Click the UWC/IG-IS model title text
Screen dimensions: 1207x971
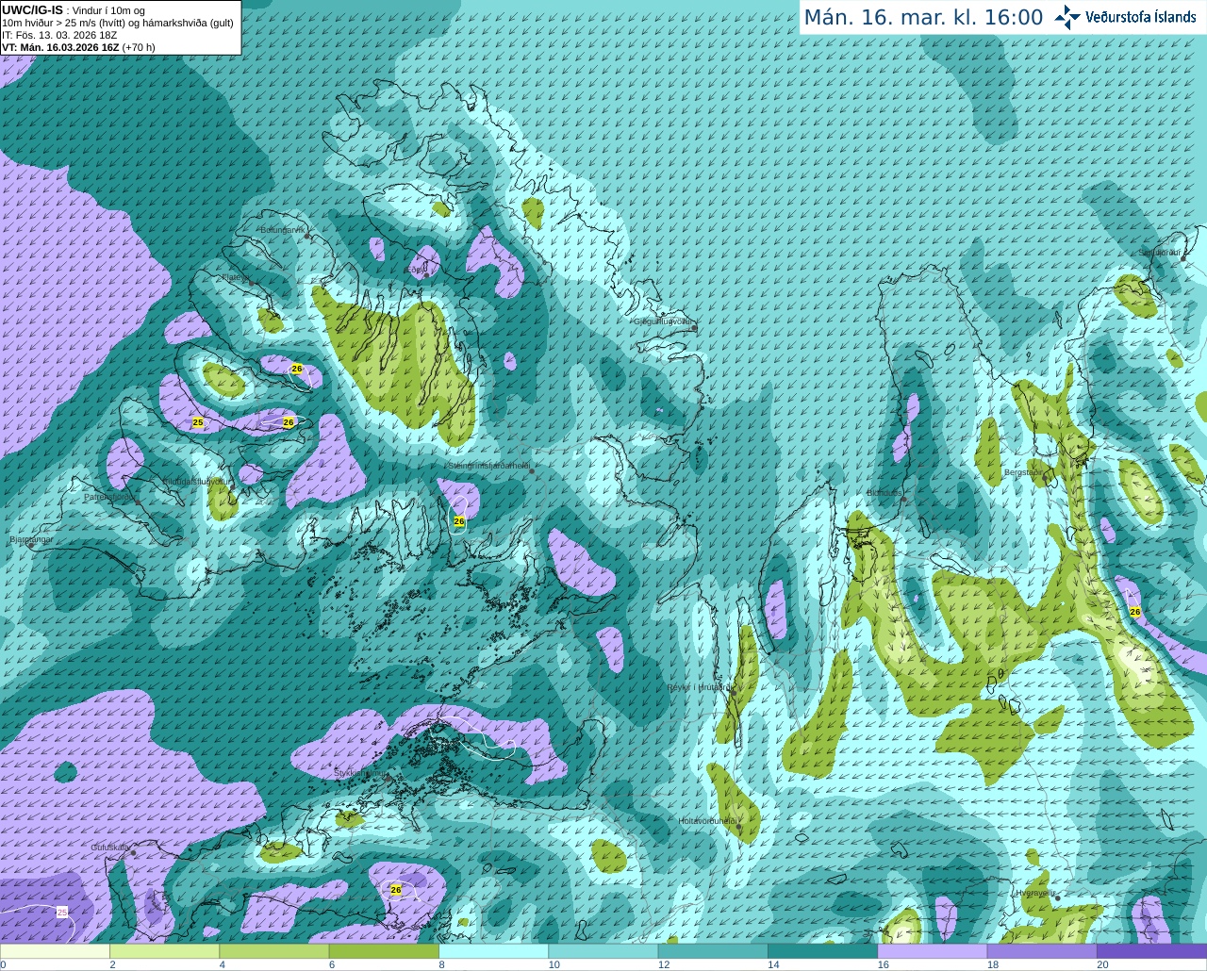pos(32,10)
